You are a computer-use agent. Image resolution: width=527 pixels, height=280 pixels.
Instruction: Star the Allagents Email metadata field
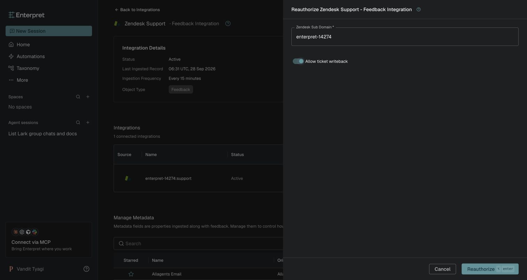coord(131,274)
